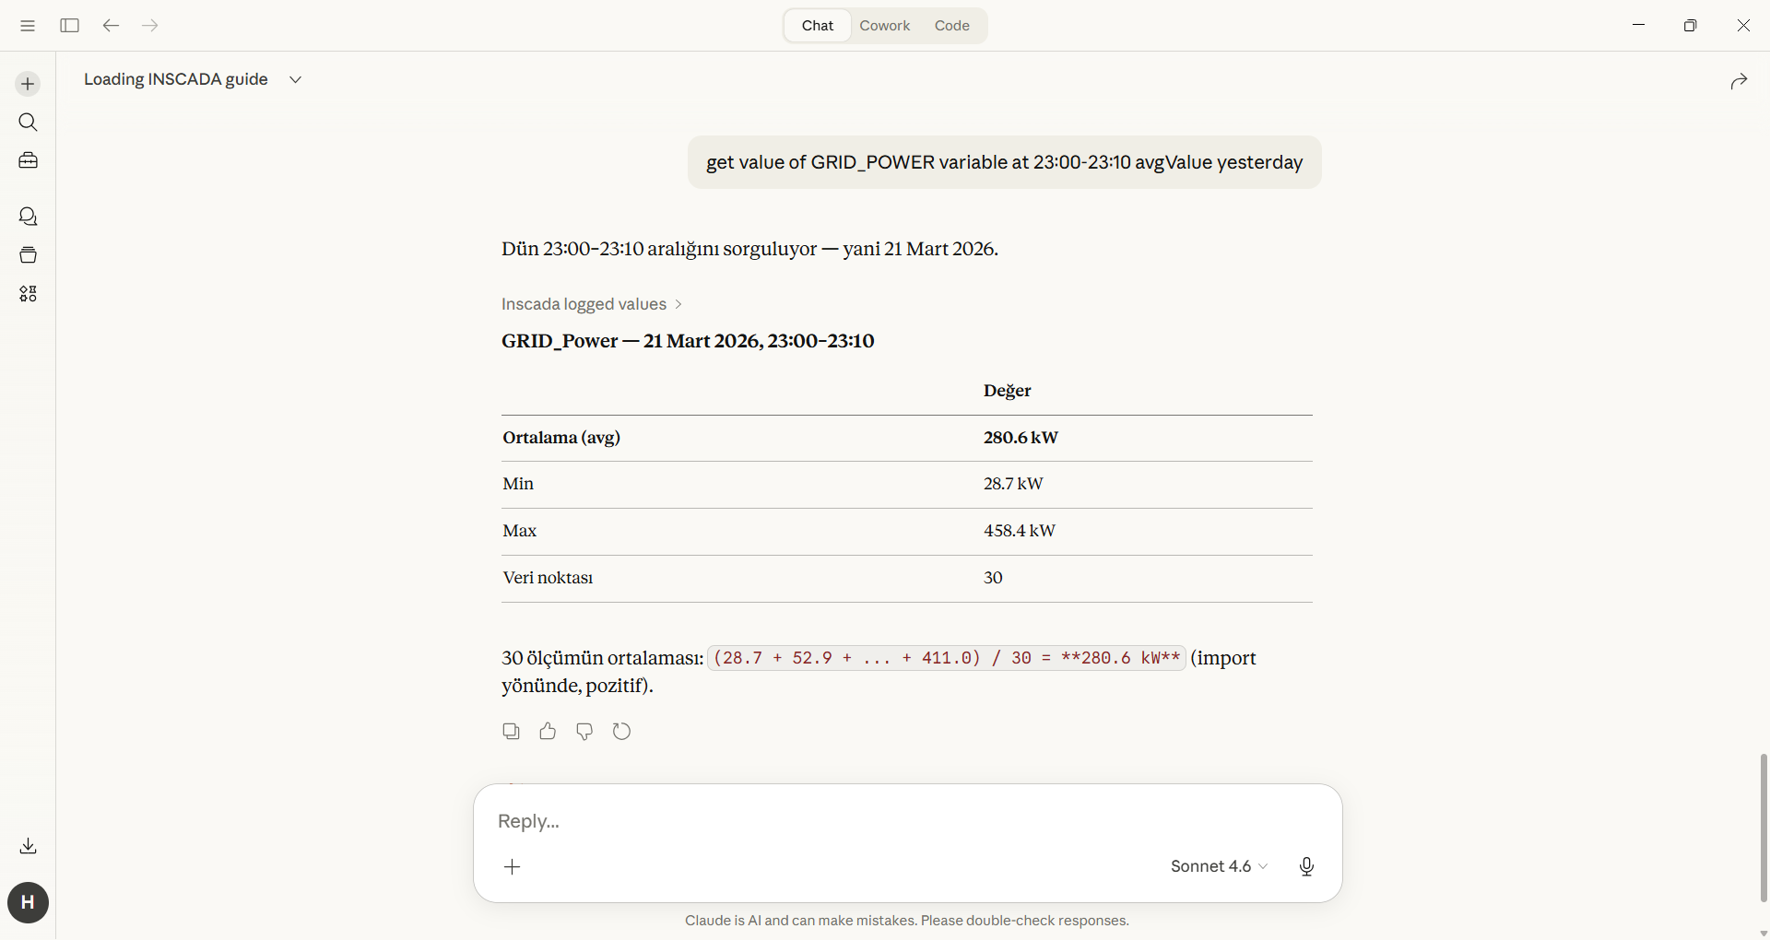Activate voice input microphone icon
Image resolution: width=1770 pixels, height=940 pixels.
(x=1306, y=866)
